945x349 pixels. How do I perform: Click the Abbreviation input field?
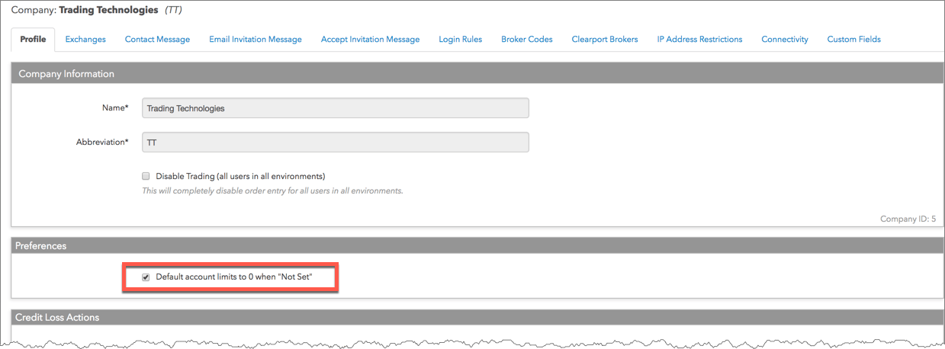336,142
